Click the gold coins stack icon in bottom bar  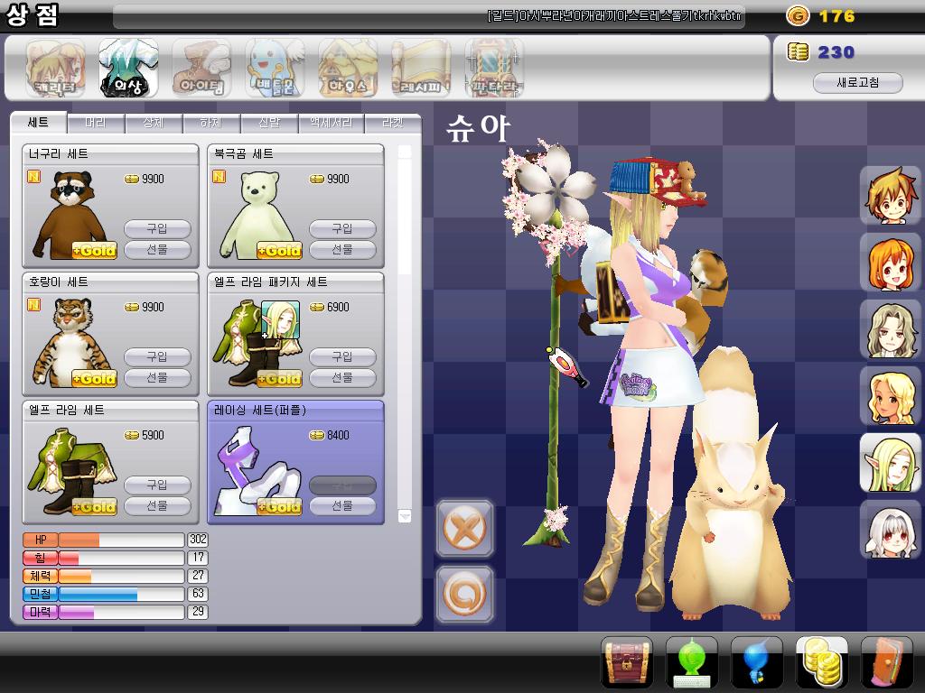pyautogui.click(x=821, y=662)
